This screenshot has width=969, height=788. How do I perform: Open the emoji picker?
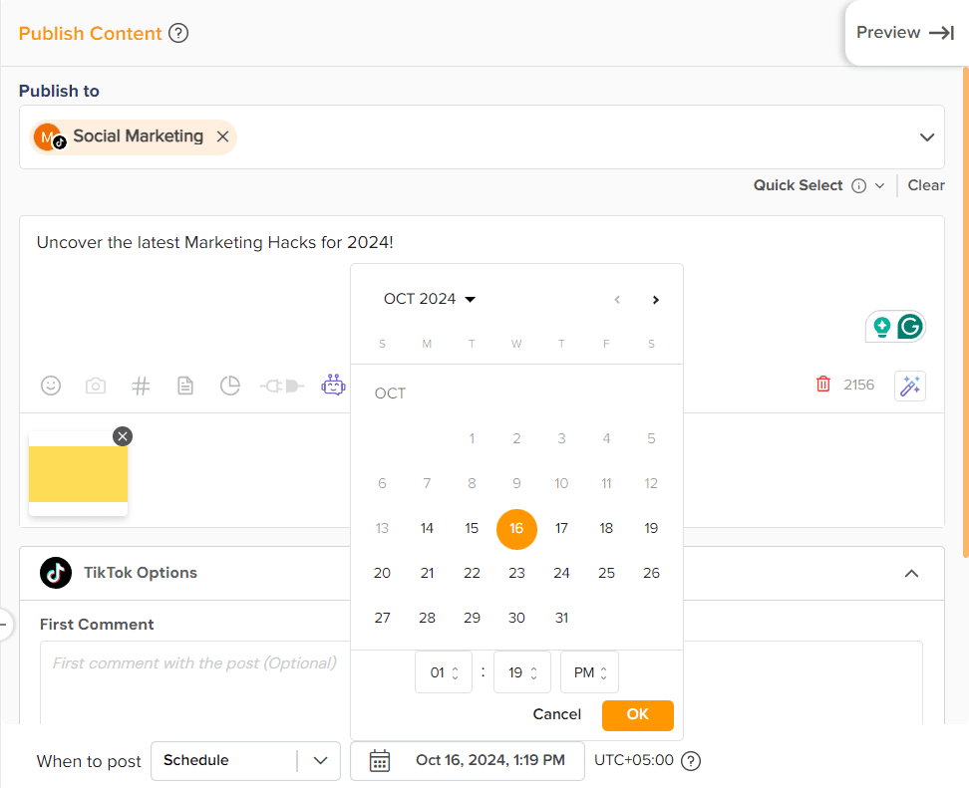(51, 385)
